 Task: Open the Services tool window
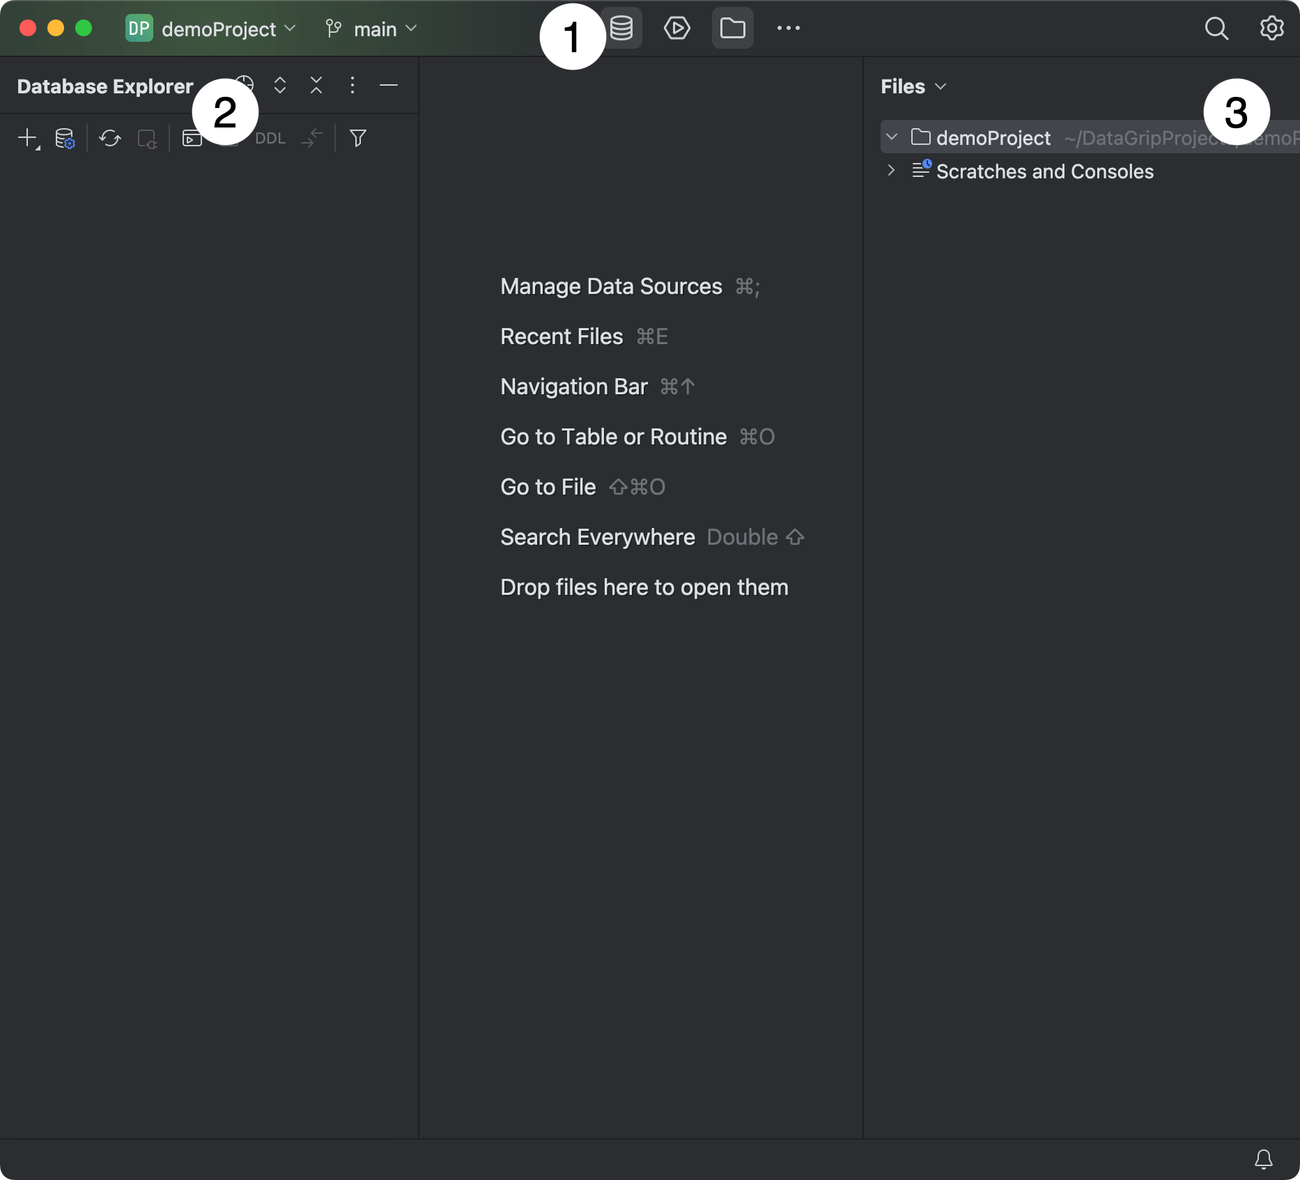676,28
